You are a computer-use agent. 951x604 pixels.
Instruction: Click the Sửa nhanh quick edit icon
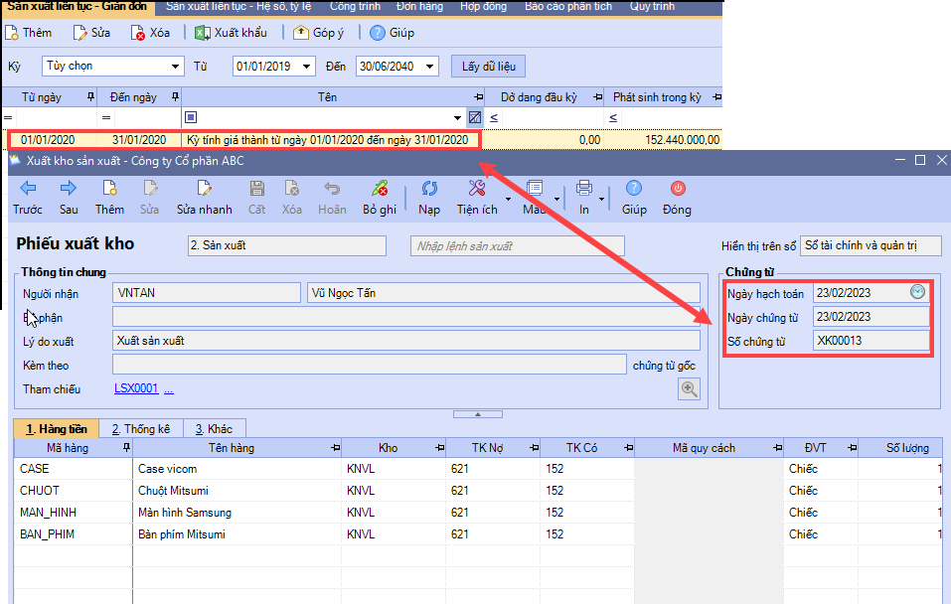click(x=204, y=188)
